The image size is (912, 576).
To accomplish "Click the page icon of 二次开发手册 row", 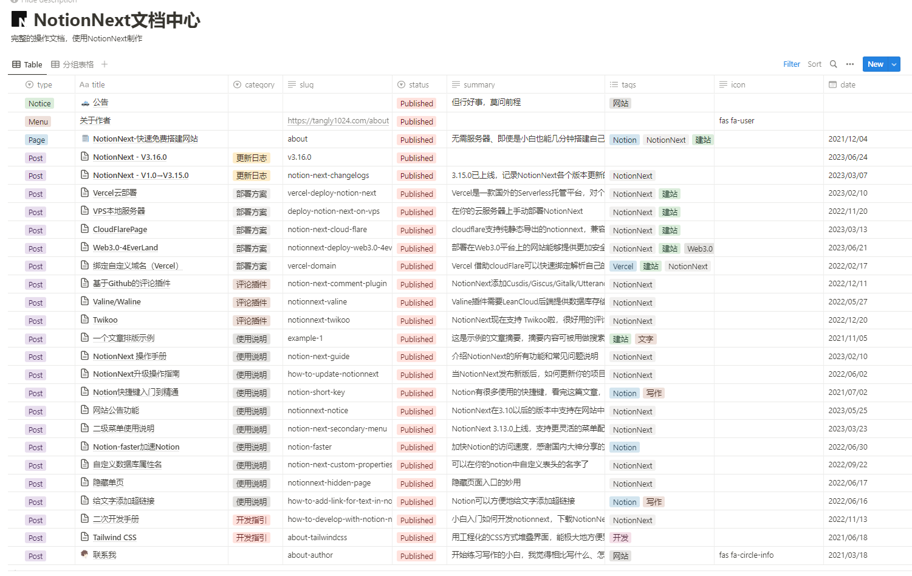I will coord(85,519).
